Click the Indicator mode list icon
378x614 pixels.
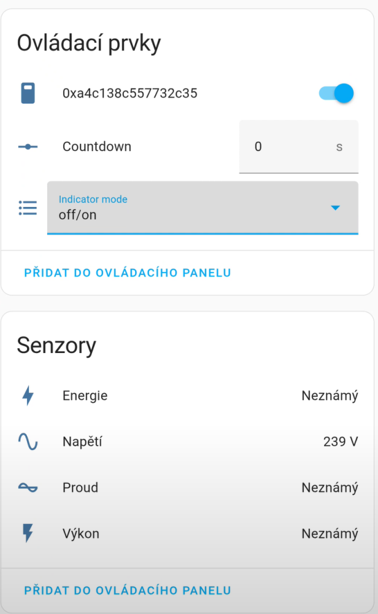(28, 208)
